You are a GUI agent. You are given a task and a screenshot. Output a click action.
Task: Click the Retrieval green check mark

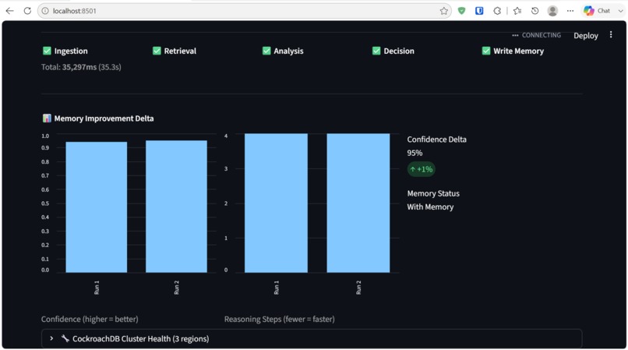pos(157,51)
